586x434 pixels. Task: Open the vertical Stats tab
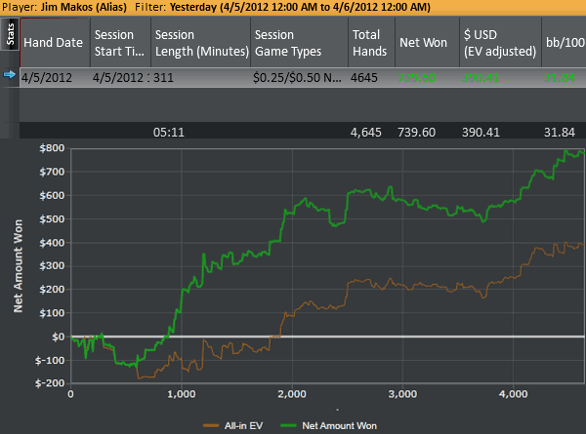pos(10,34)
